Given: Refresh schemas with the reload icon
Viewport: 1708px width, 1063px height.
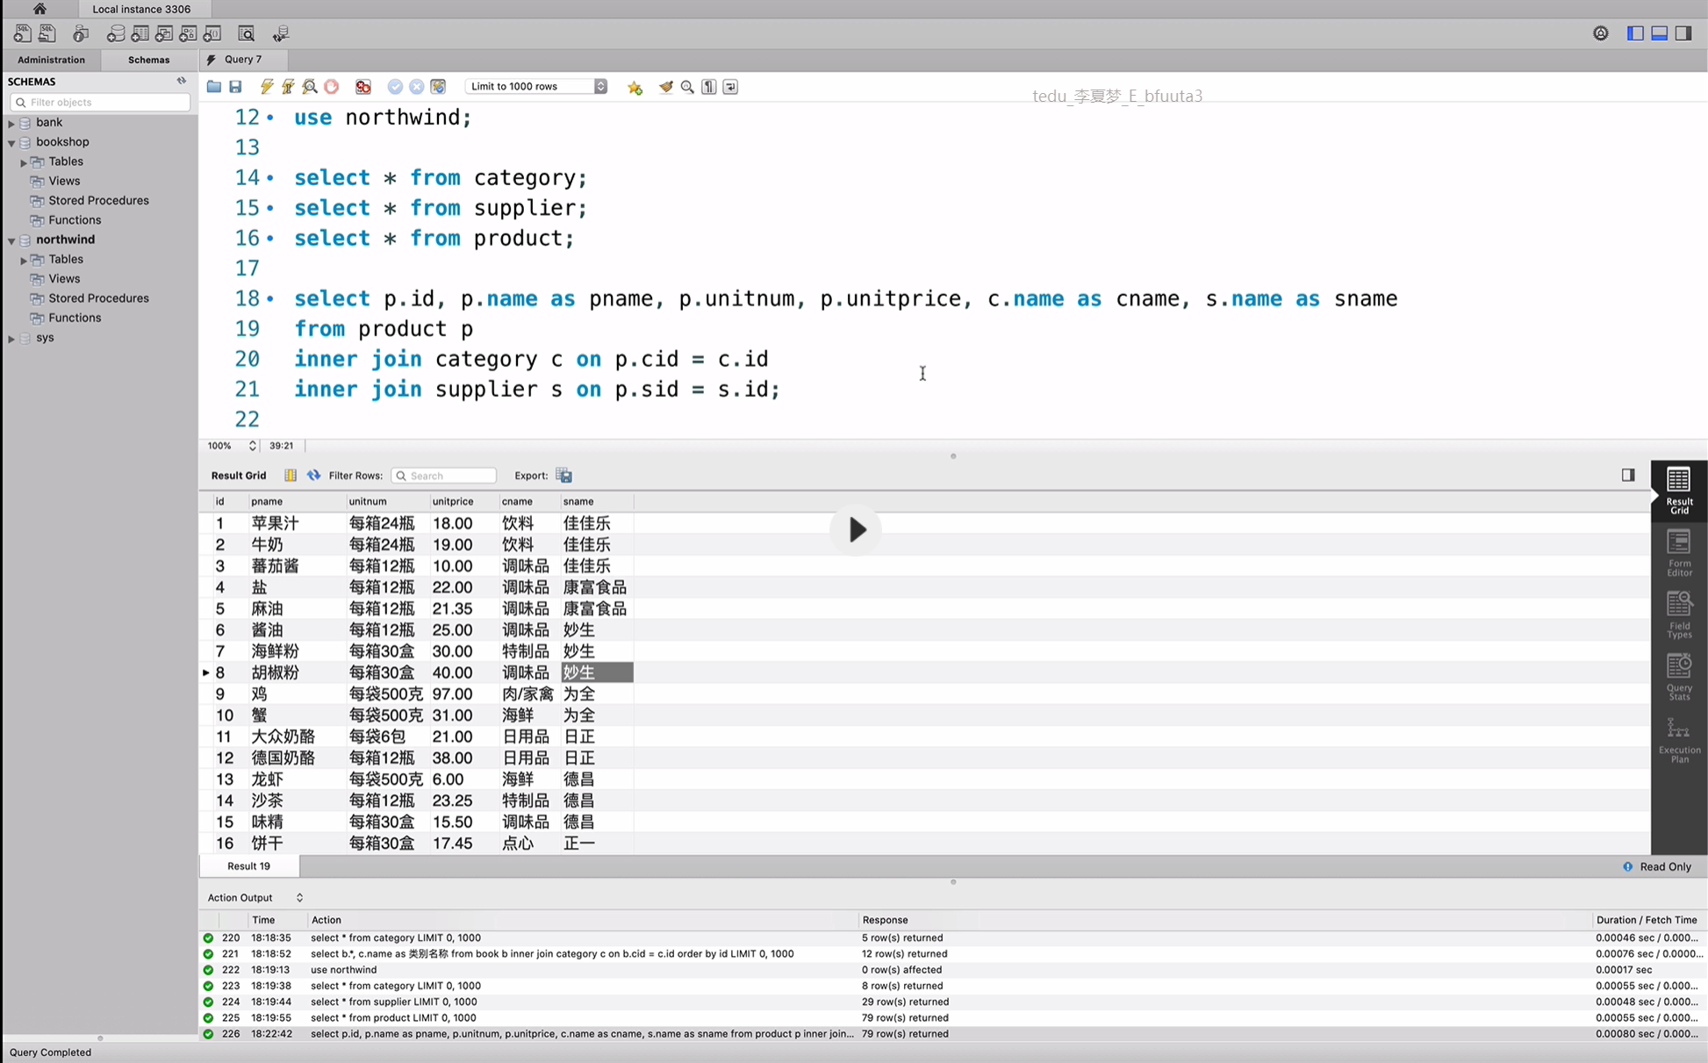Looking at the screenshot, I should click(x=182, y=81).
